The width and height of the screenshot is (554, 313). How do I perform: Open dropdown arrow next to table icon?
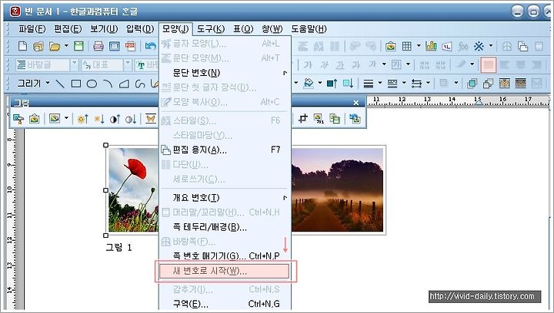click(x=419, y=46)
